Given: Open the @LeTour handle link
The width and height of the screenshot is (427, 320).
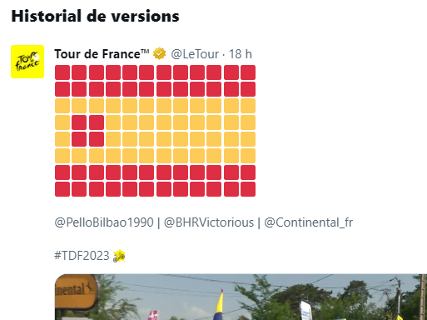Looking at the screenshot, I should [x=195, y=54].
